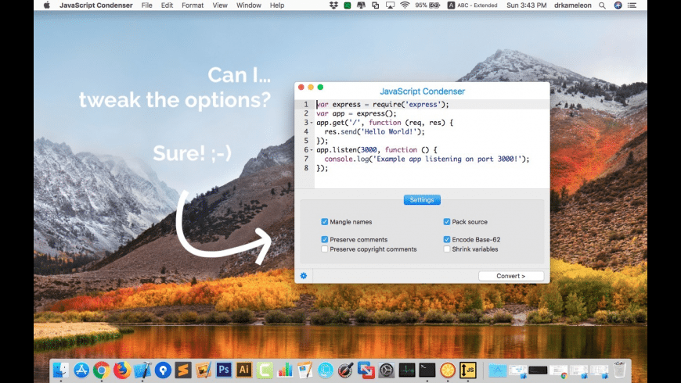Open Terminal in the dock
The width and height of the screenshot is (681, 383).
(427, 370)
